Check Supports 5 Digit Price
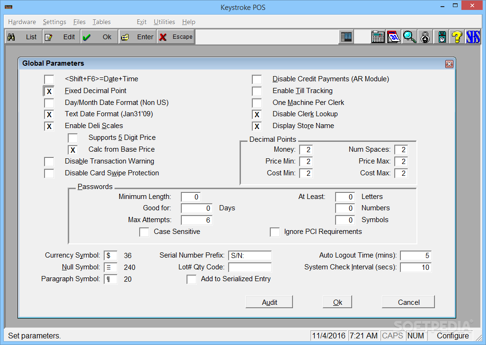486x345 pixels. tap(72, 138)
